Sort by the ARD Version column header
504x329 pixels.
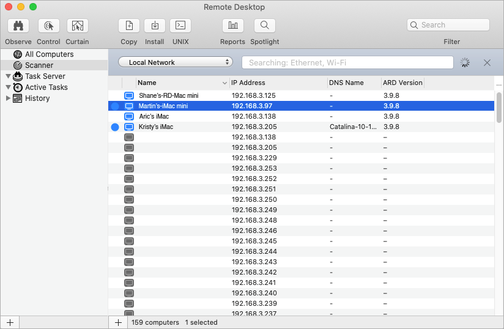[402, 83]
